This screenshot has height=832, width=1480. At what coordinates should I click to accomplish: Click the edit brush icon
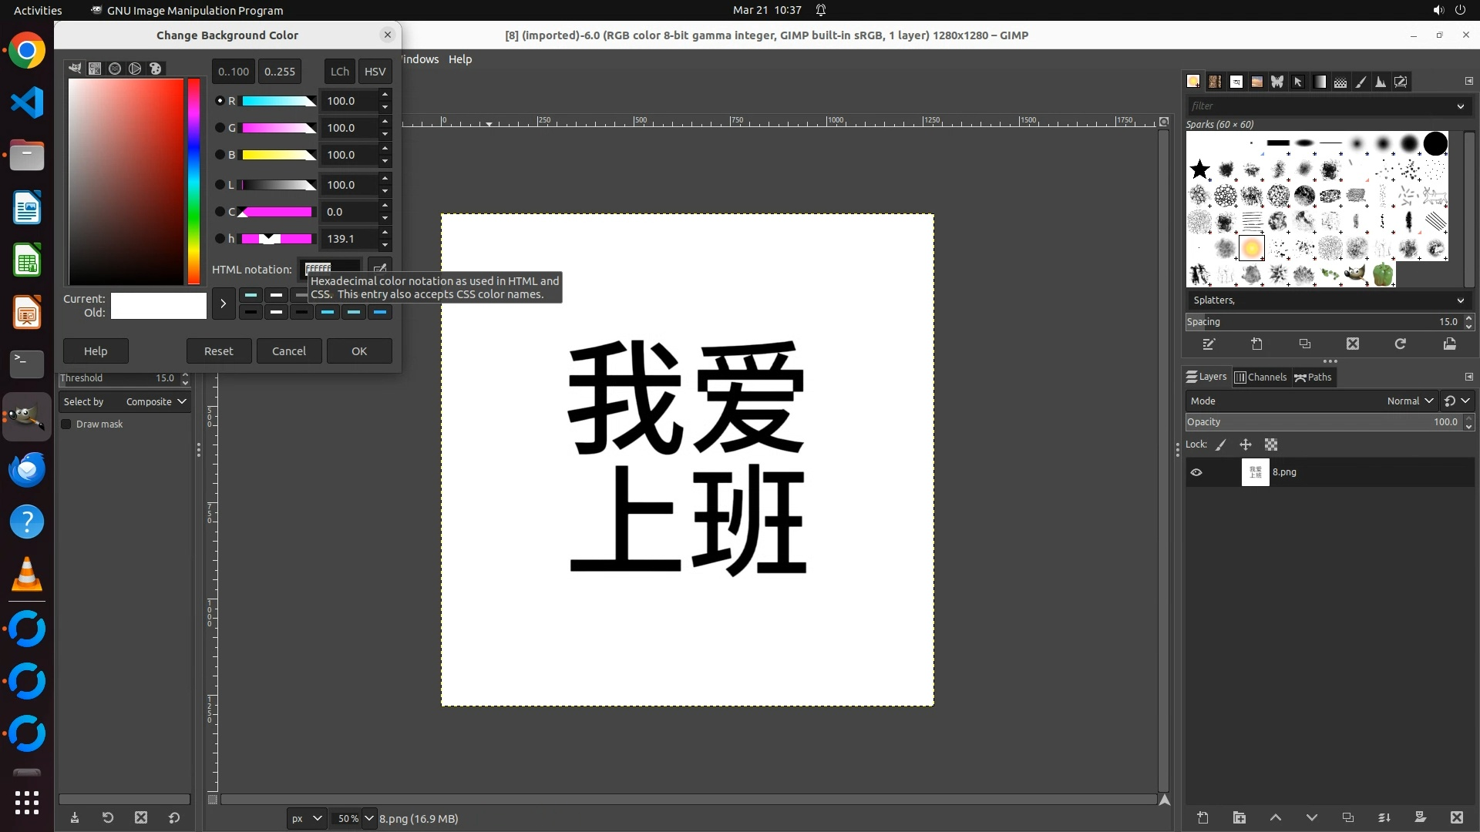pos(1209,344)
